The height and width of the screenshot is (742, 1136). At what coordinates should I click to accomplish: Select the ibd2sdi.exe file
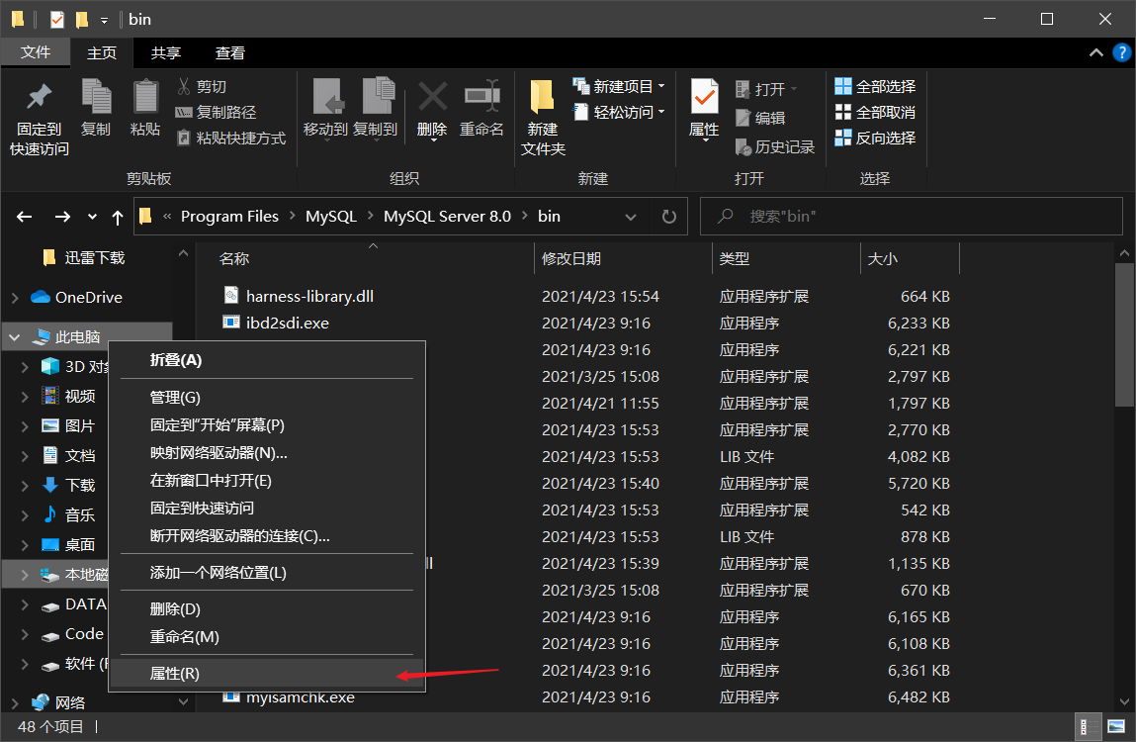pyautogui.click(x=276, y=323)
